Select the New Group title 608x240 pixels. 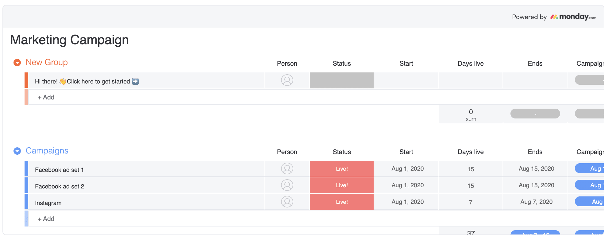[47, 62]
